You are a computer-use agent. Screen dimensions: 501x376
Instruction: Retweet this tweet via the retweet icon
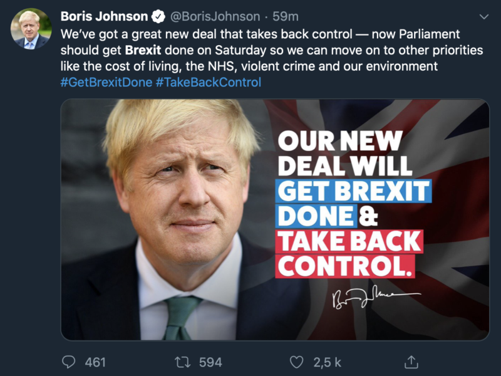coord(182,362)
